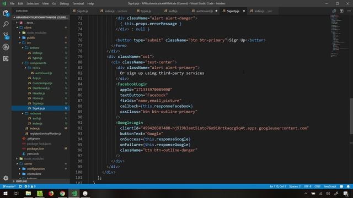Open errors and warnings count in status bar
This screenshot has height=198, width=353.
tap(30, 186)
